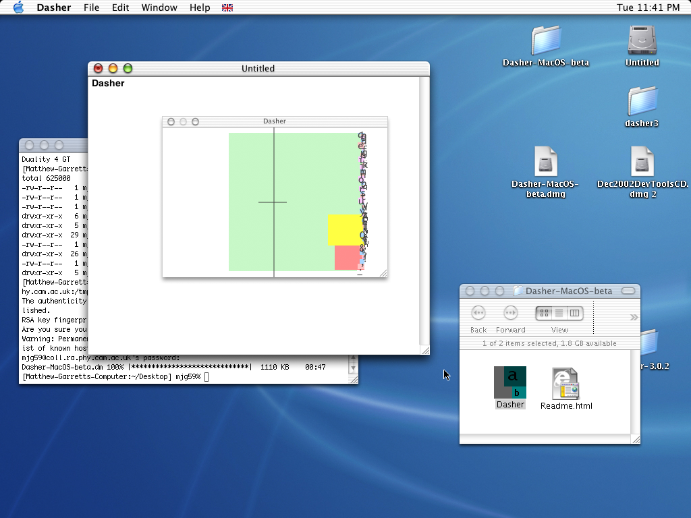The width and height of the screenshot is (691, 518).
Task: Click the UK flag input menu icon
Action: click(227, 7)
